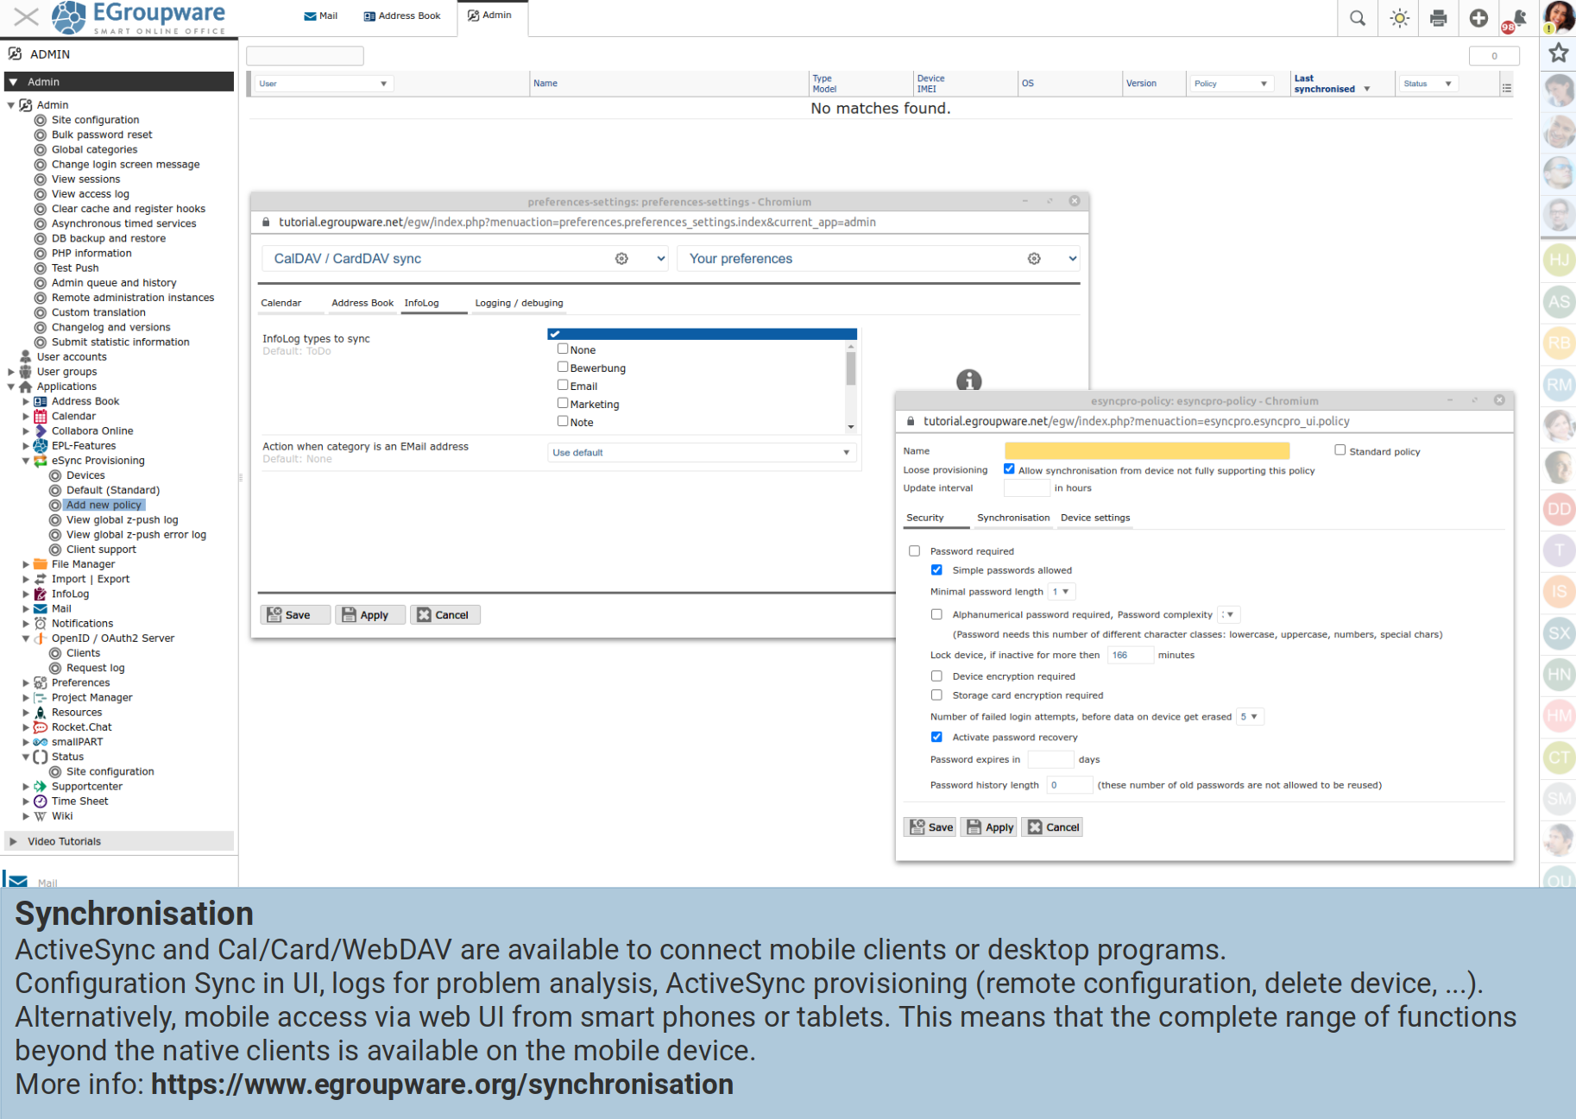Screen dimensions: 1576x1119
Task: Click Apply in the esyncpro policy dialog
Action: click(x=989, y=827)
